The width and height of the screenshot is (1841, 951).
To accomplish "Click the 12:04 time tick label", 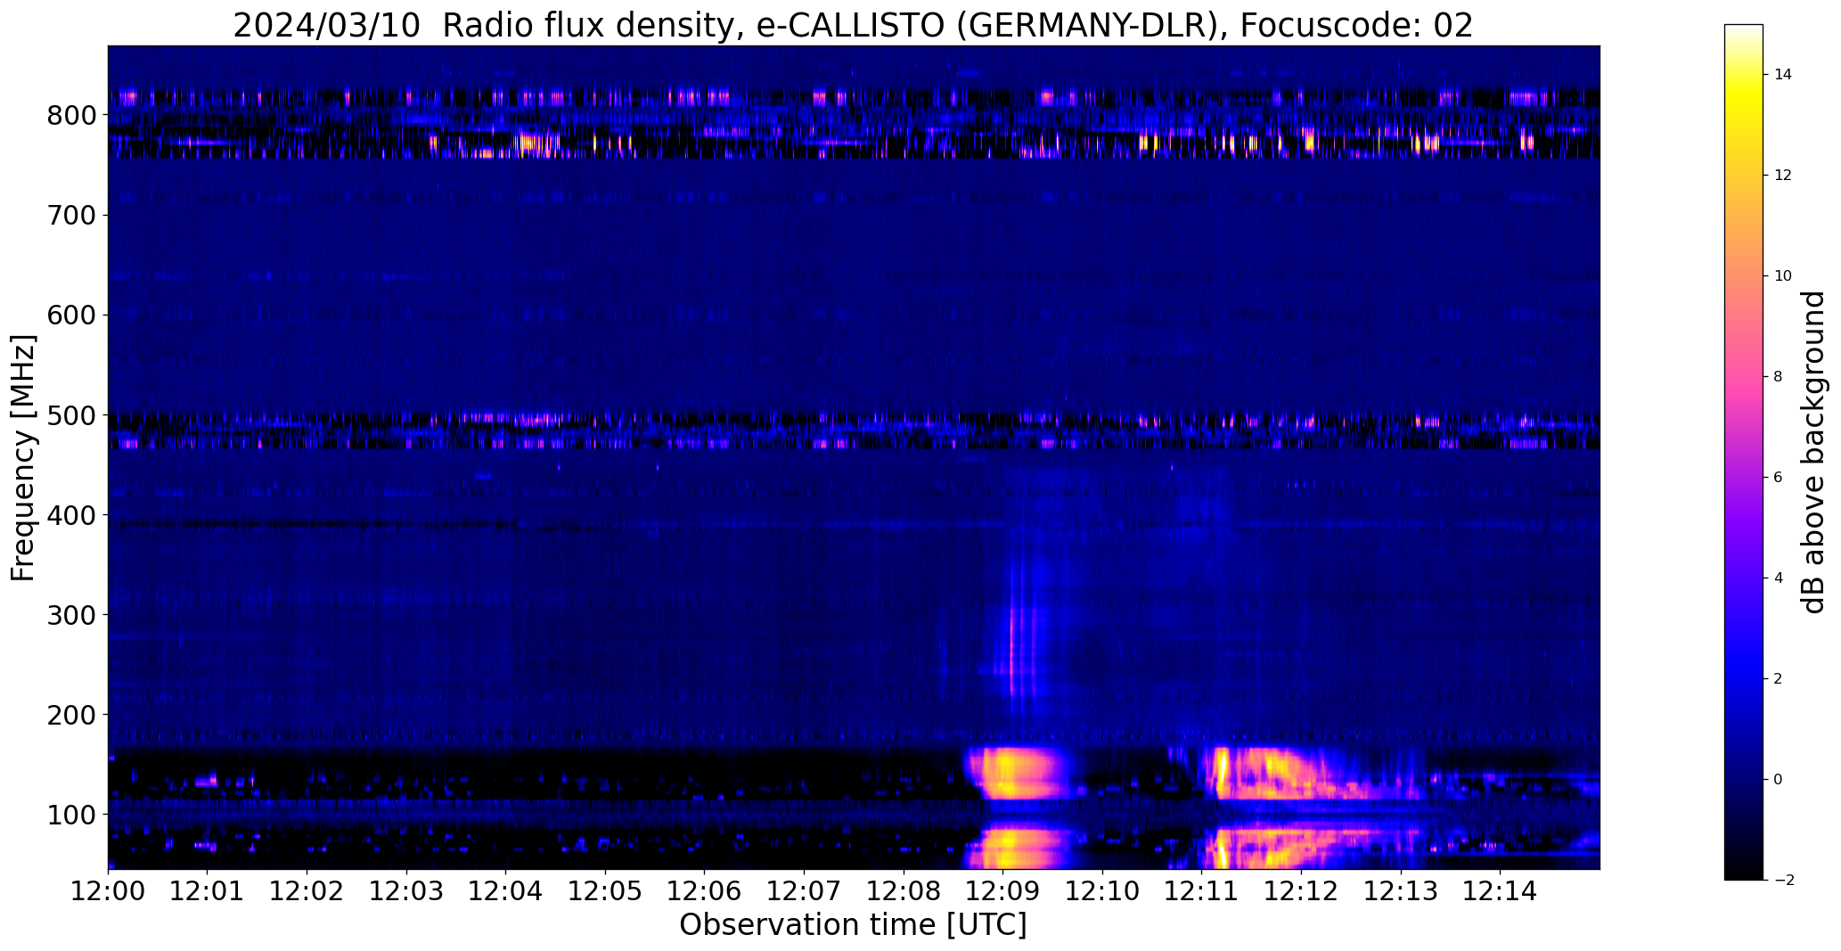I will coord(506,890).
